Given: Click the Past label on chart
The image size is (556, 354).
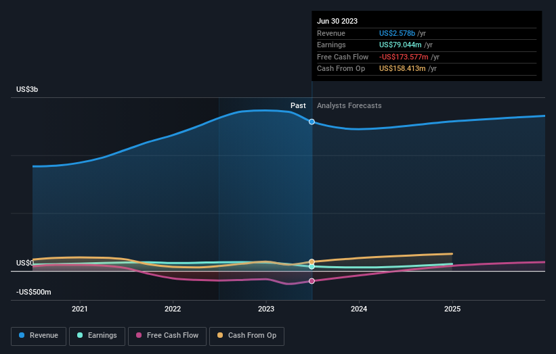Looking at the screenshot, I should pos(298,105).
